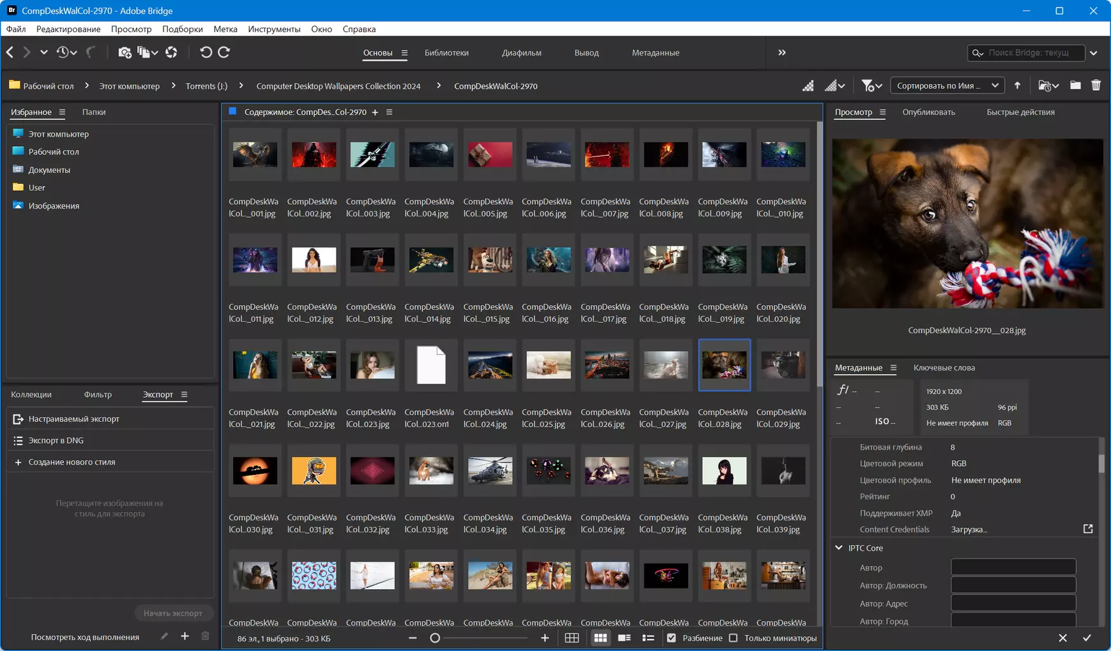
Task: Click Посмотреть ход выполнения link
Action: point(85,637)
